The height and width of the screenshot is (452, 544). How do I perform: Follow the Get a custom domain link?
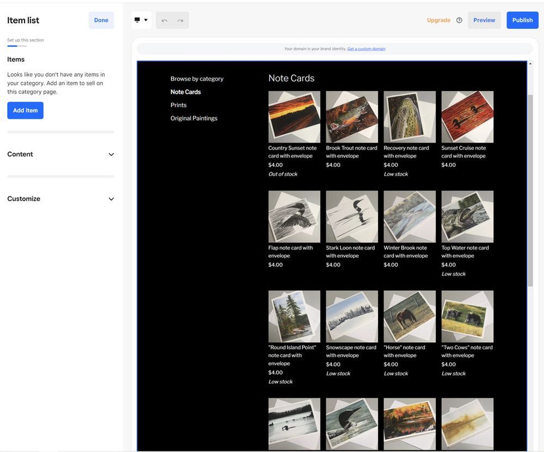click(x=366, y=49)
